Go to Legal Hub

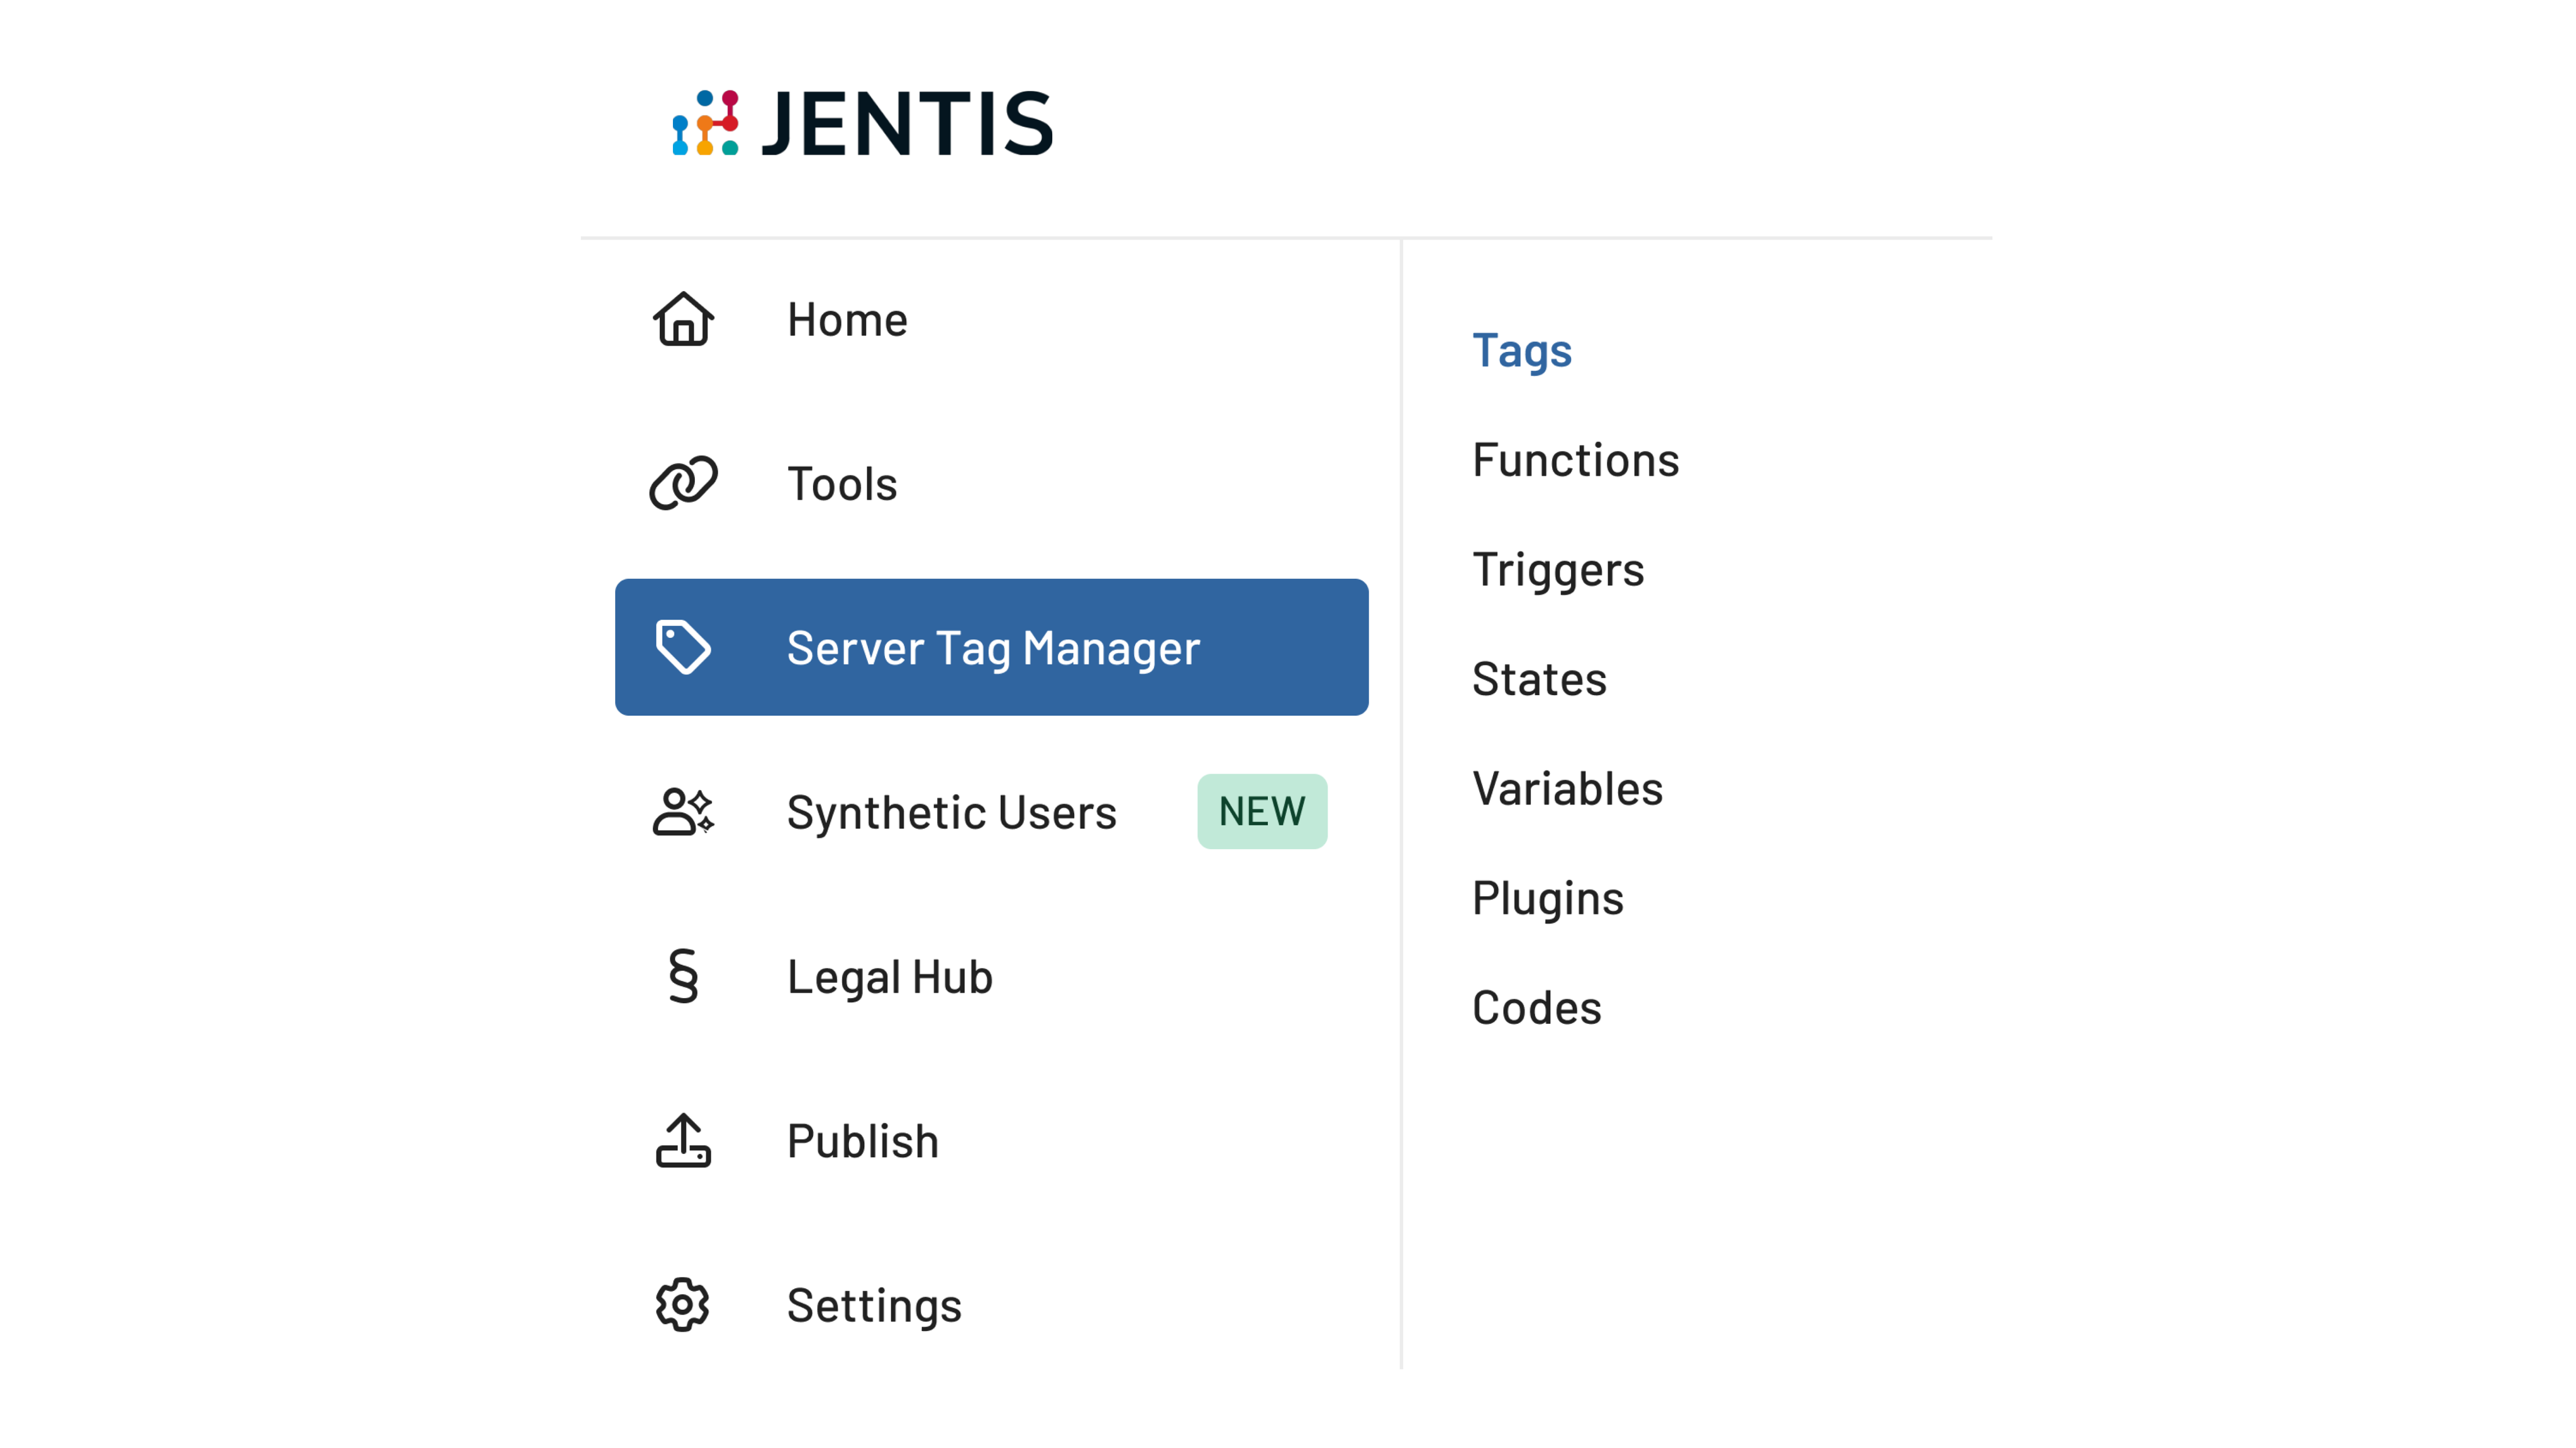[x=889, y=976]
